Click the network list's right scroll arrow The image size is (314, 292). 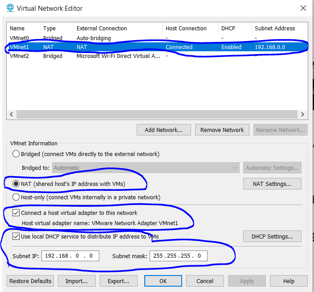(x=302, y=114)
